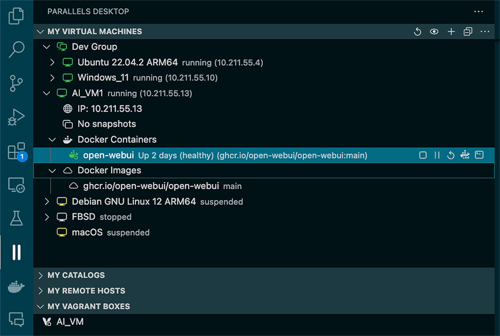500x336 pixels.
Task: Pause the open-webui container
Action: [x=437, y=155]
